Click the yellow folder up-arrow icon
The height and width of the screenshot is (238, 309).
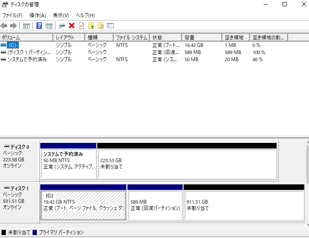tap(91, 26)
